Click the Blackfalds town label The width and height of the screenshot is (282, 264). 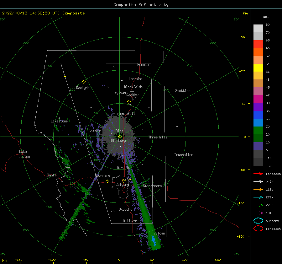pos(133,87)
